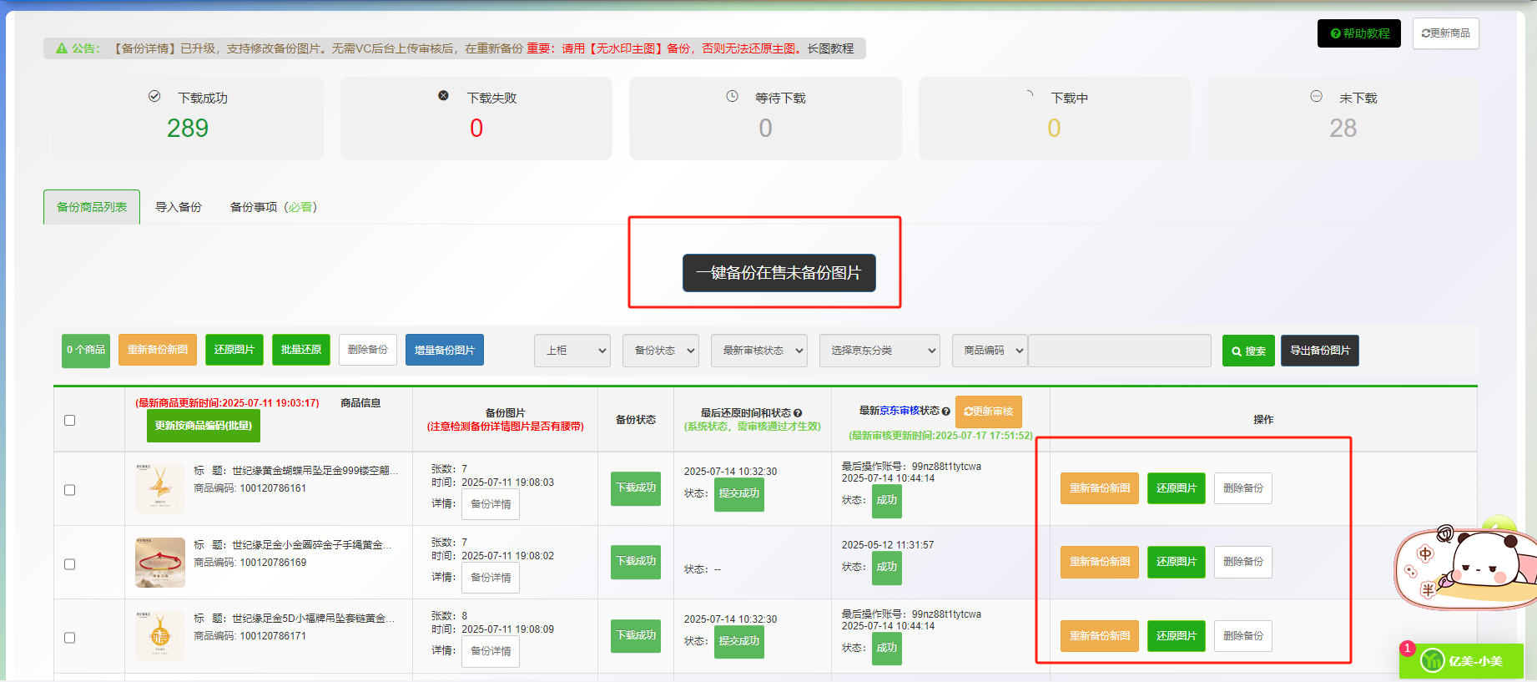
Task: Click the 未下载 minus circle icon
Action: click(1316, 97)
